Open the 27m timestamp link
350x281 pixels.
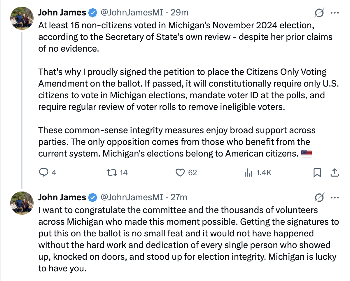179,197
